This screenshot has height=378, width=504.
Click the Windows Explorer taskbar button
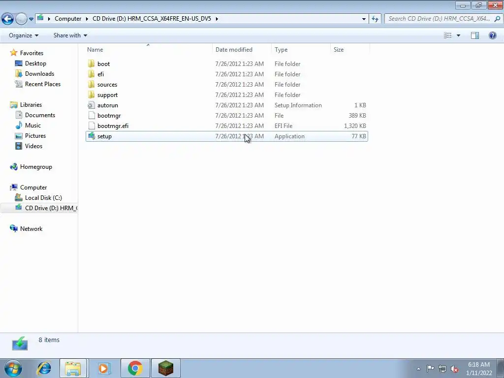[73, 368]
